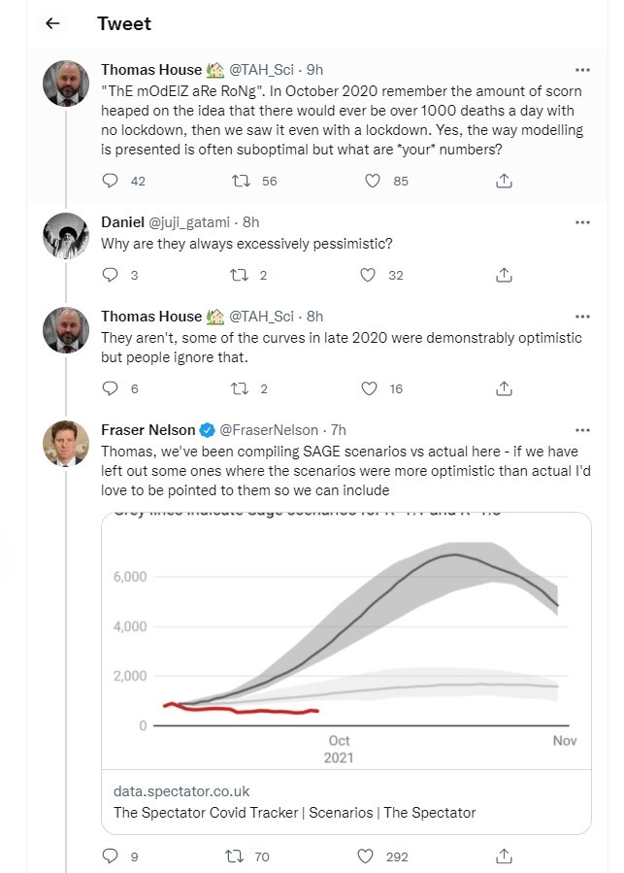
Task: Reply to Daniel's tweet
Action: [x=111, y=275]
